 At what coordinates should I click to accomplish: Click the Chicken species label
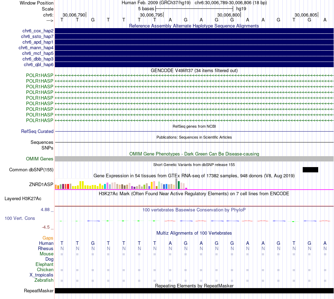point(45,269)
